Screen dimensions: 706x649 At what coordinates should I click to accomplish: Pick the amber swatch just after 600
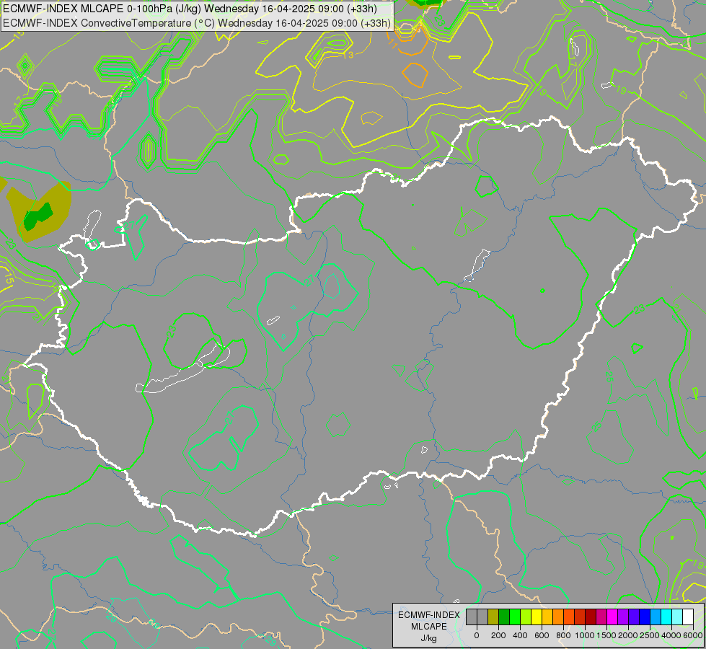[547, 617]
